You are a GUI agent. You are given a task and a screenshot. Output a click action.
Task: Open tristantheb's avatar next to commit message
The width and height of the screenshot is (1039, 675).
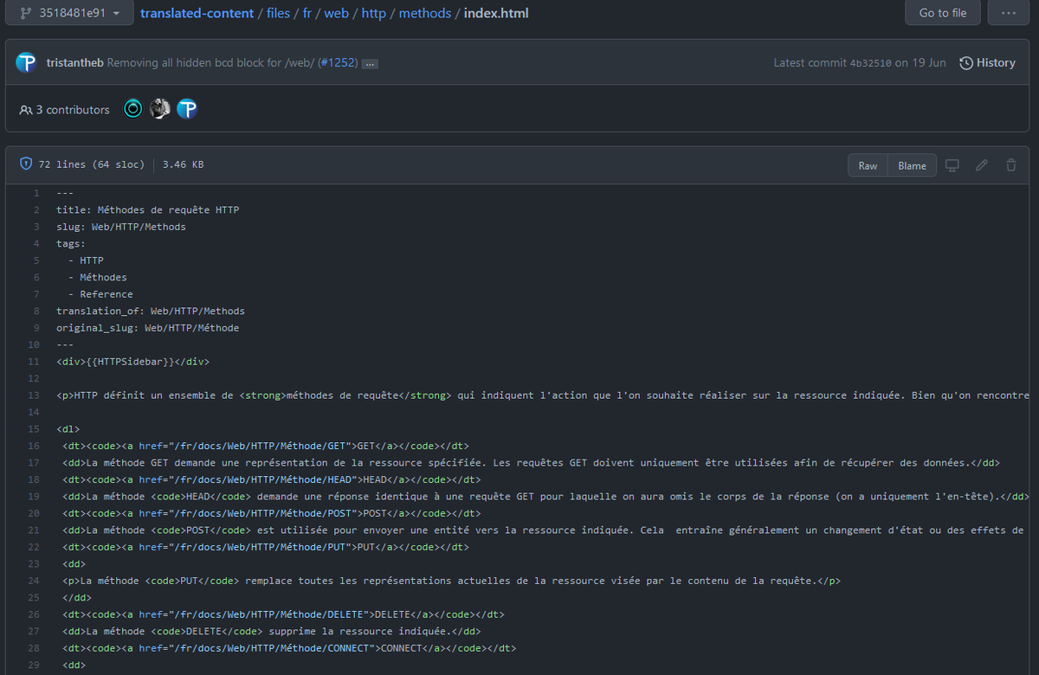tap(26, 62)
